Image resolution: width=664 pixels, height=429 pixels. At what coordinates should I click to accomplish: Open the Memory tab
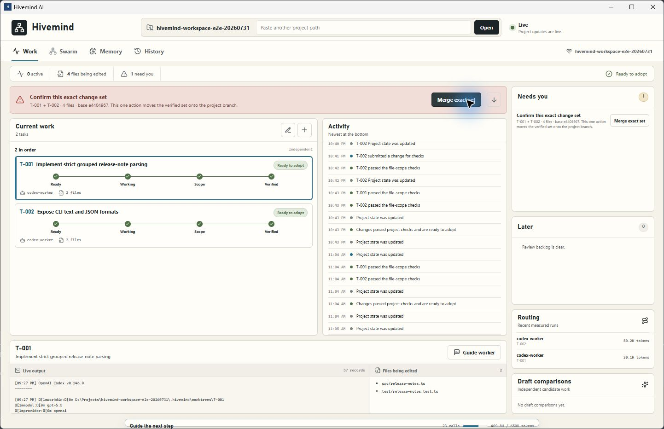(106, 52)
